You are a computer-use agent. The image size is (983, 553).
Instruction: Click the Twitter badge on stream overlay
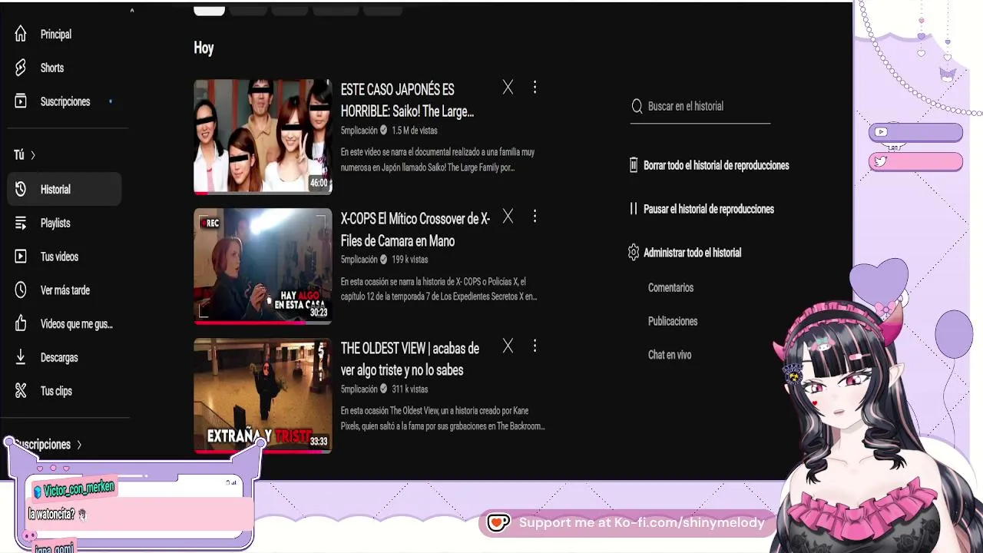click(x=881, y=161)
